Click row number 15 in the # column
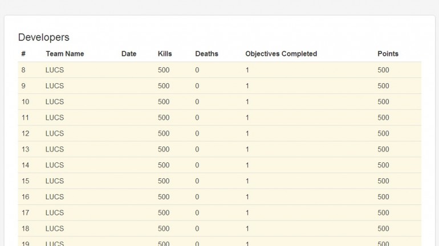 tap(25, 181)
